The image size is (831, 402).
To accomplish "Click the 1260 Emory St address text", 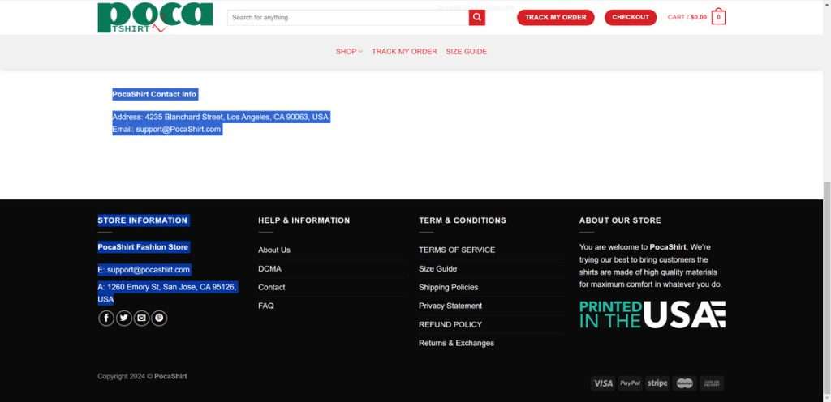I will pos(167,293).
